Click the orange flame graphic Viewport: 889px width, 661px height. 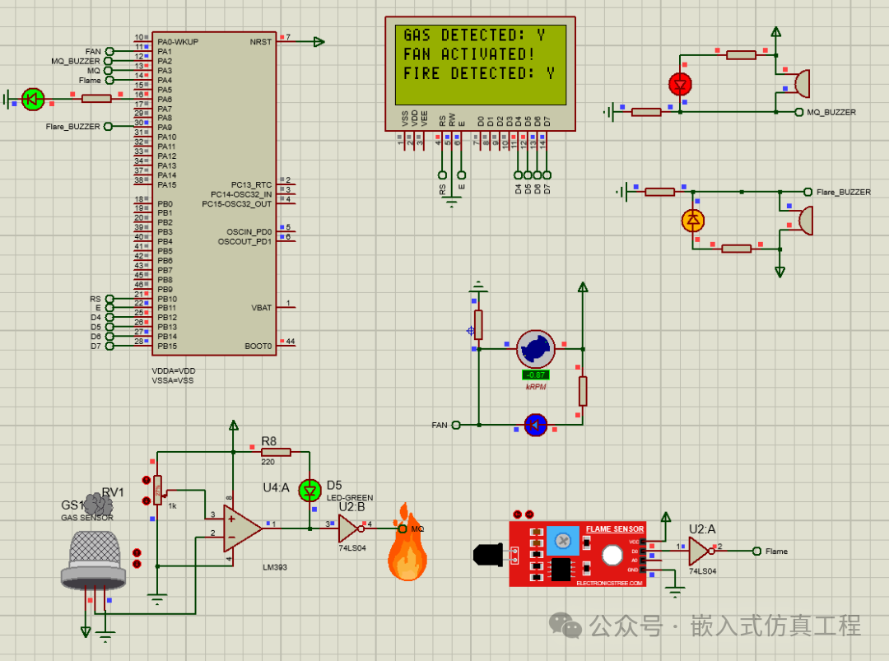coord(407,542)
